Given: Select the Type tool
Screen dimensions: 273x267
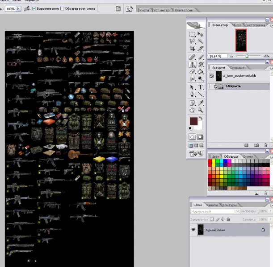Looking at the screenshot, I should pos(200,87).
